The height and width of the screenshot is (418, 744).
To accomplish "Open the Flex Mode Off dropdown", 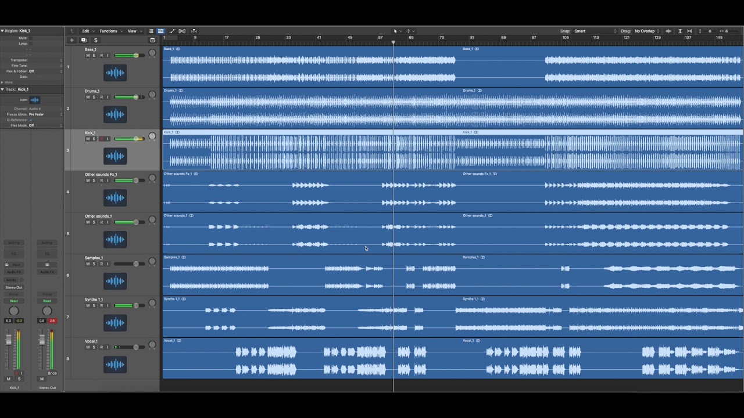I will tap(45, 125).
